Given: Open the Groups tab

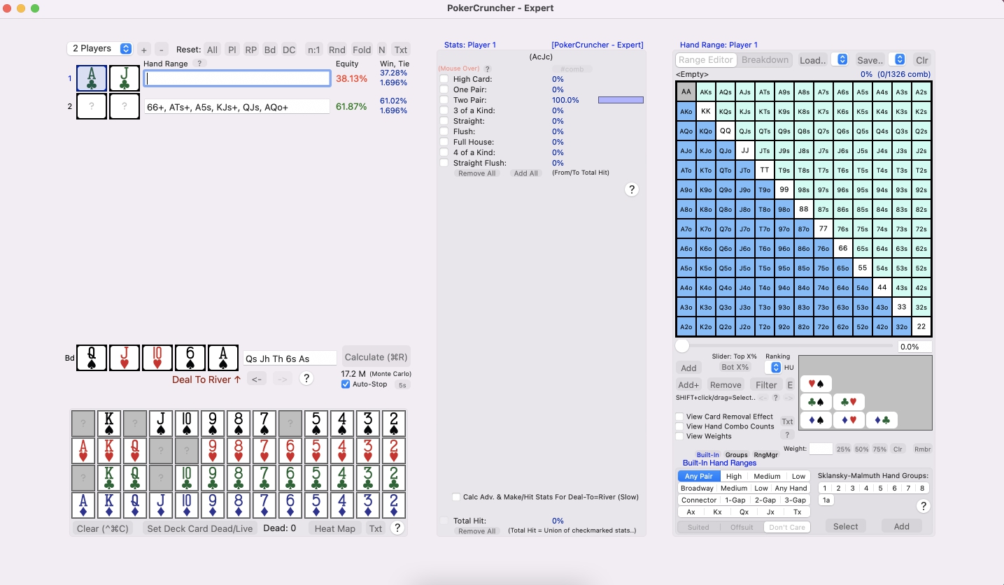Looking at the screenshot, I should pos(736,455).
